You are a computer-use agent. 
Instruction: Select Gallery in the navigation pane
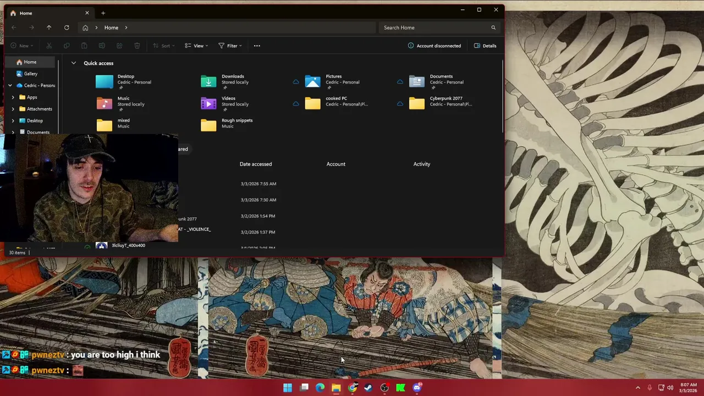30,74
